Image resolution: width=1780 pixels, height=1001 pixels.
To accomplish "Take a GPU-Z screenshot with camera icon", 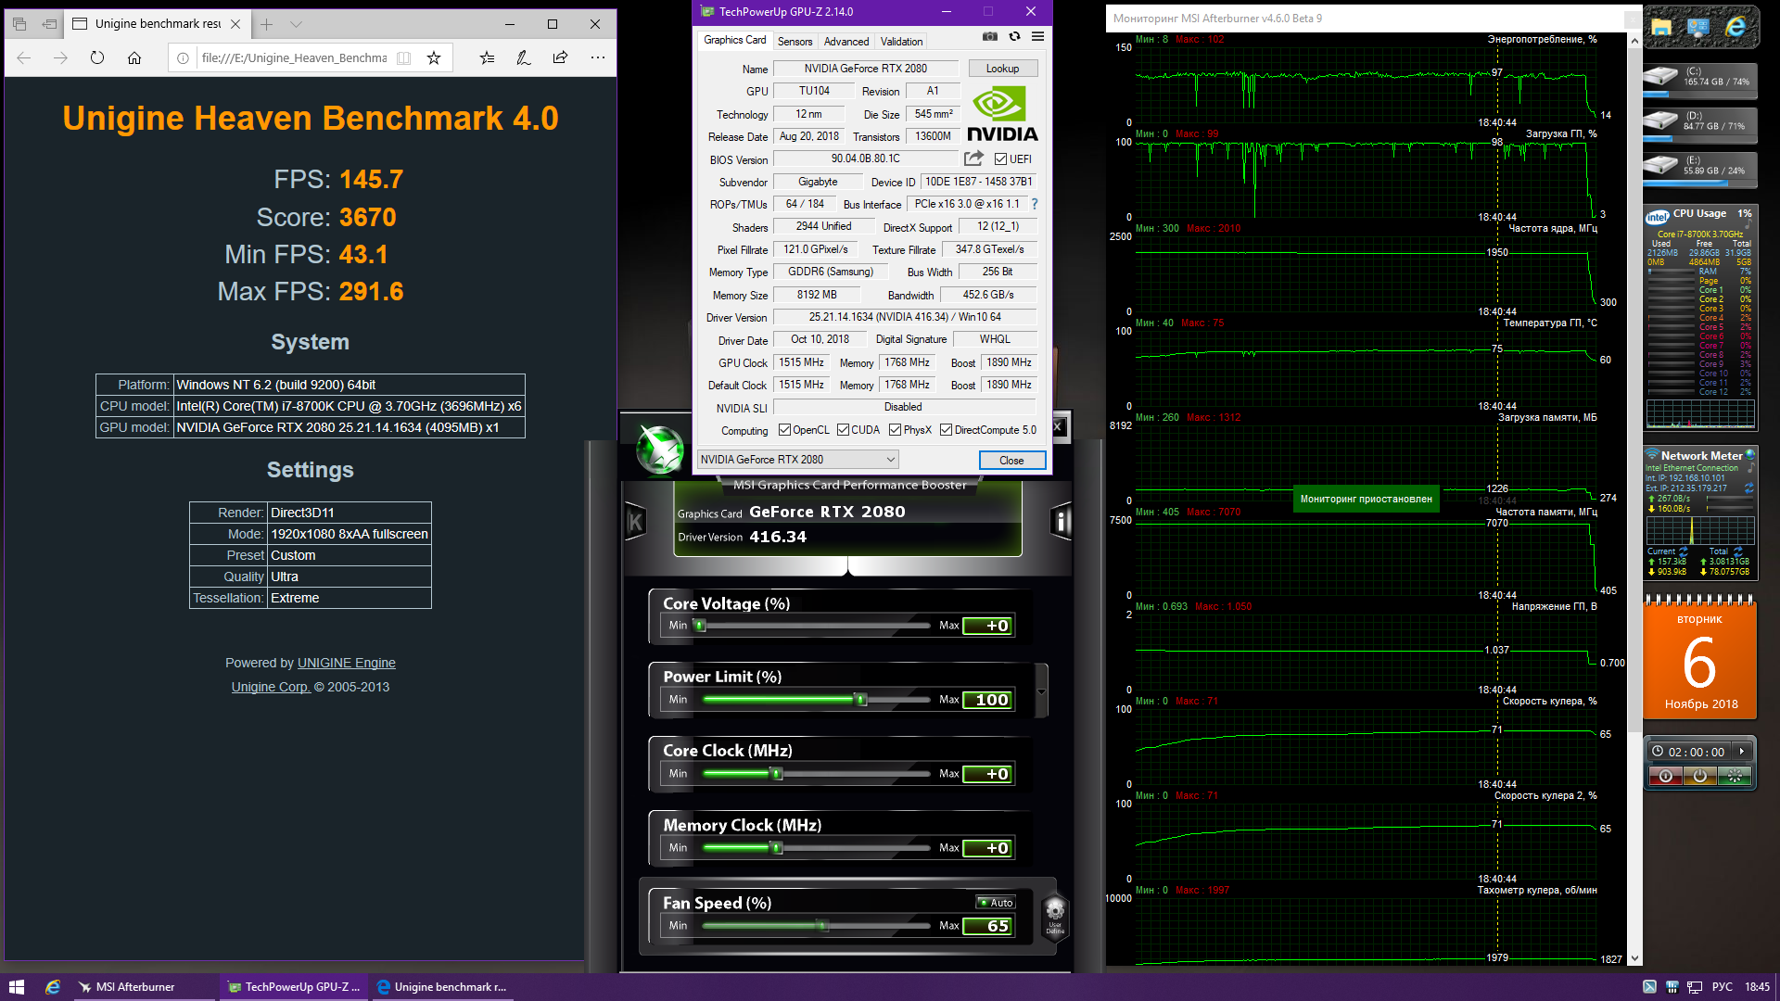I will 990,37.
